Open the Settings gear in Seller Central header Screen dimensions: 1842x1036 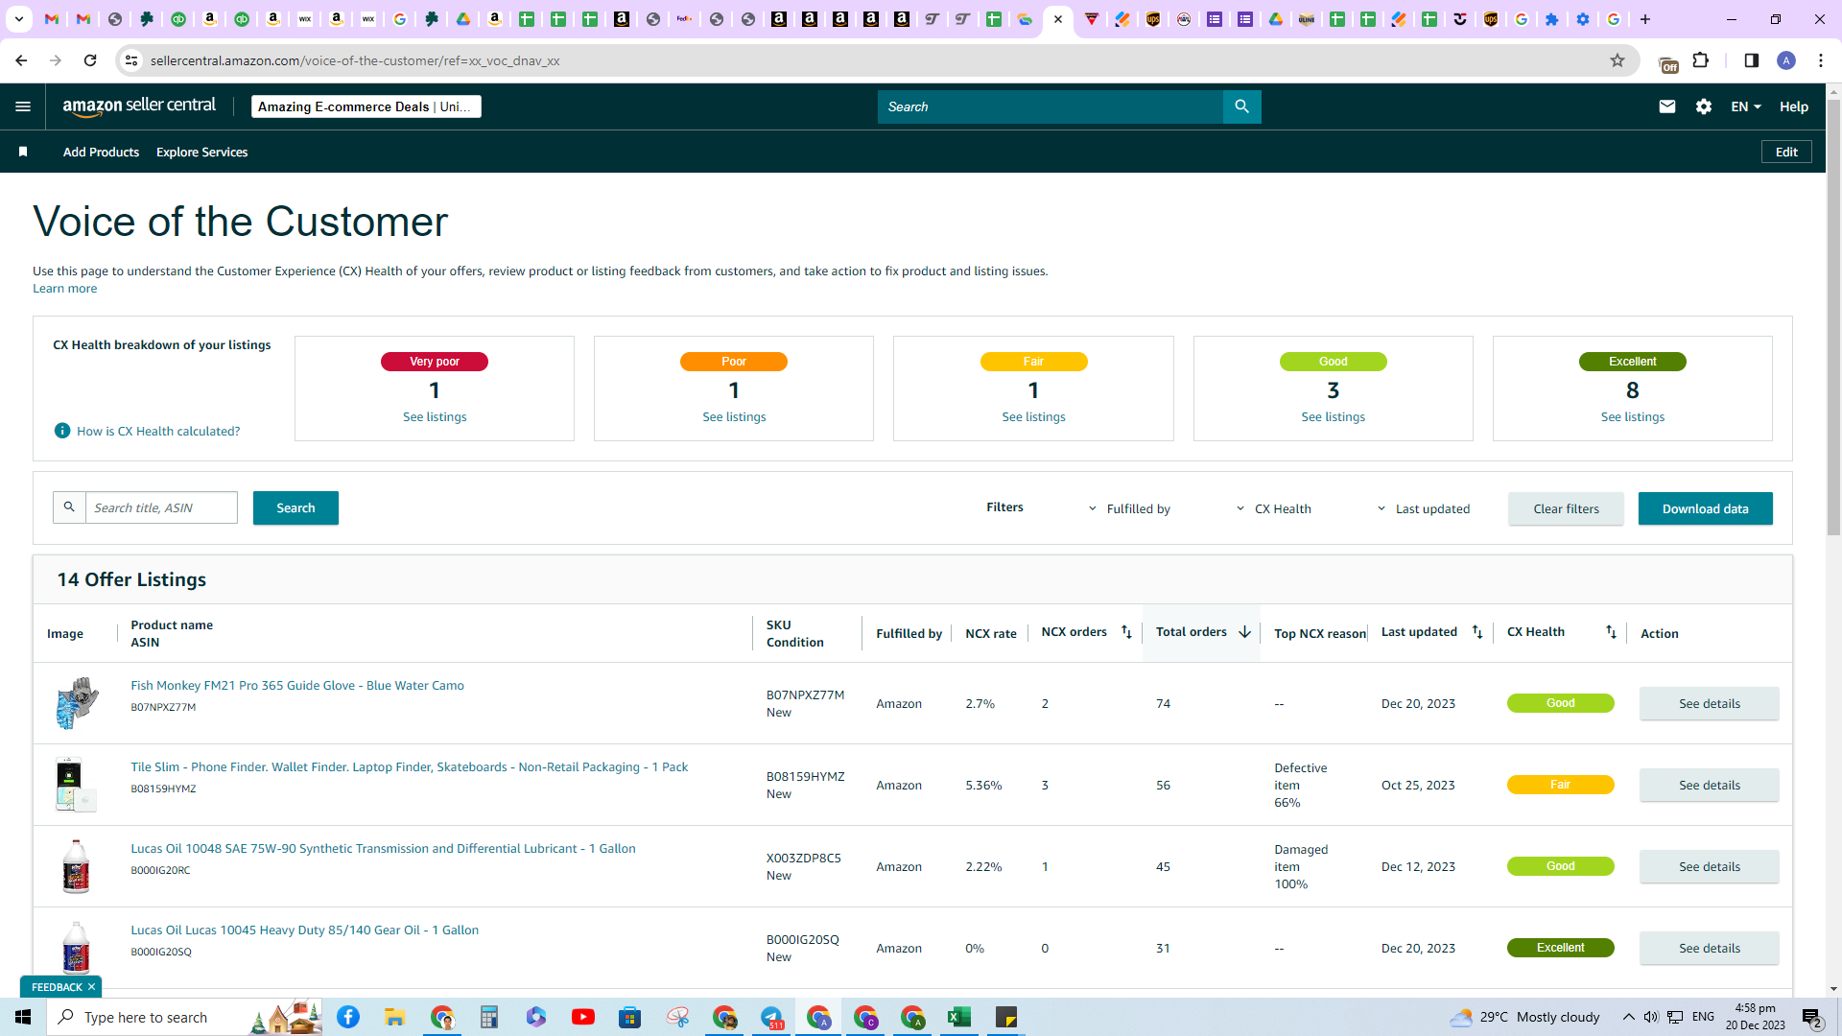point(1704,106)
